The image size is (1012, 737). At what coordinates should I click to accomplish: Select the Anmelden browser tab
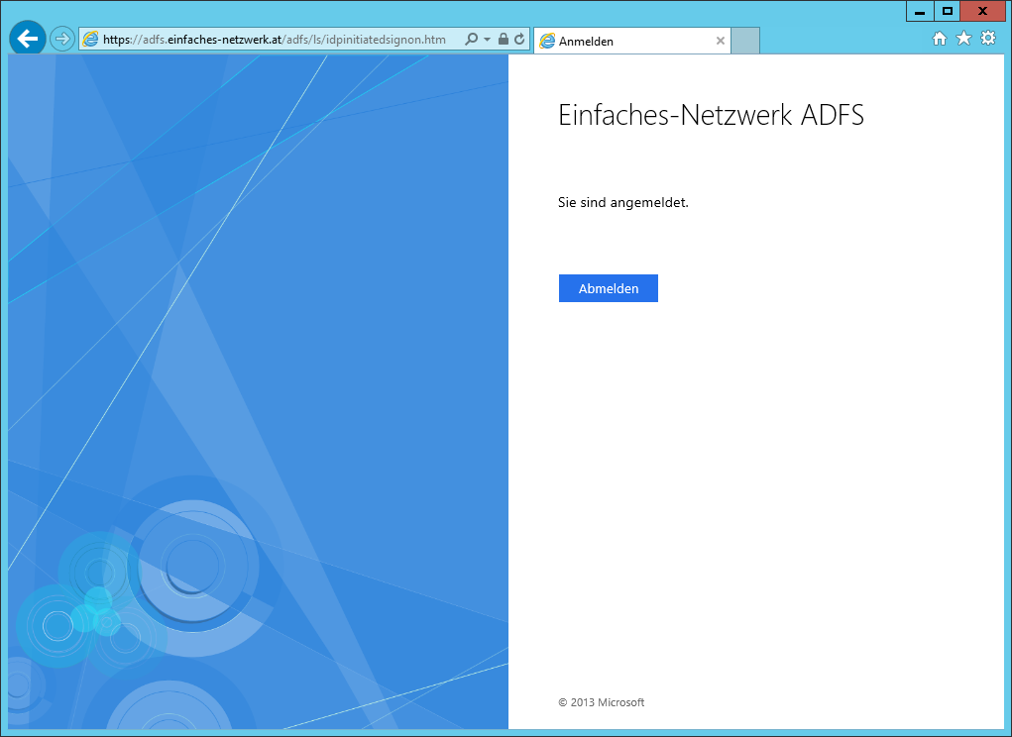point(631,41)
